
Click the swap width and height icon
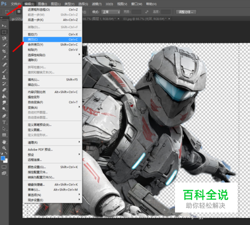click(146, 12)
